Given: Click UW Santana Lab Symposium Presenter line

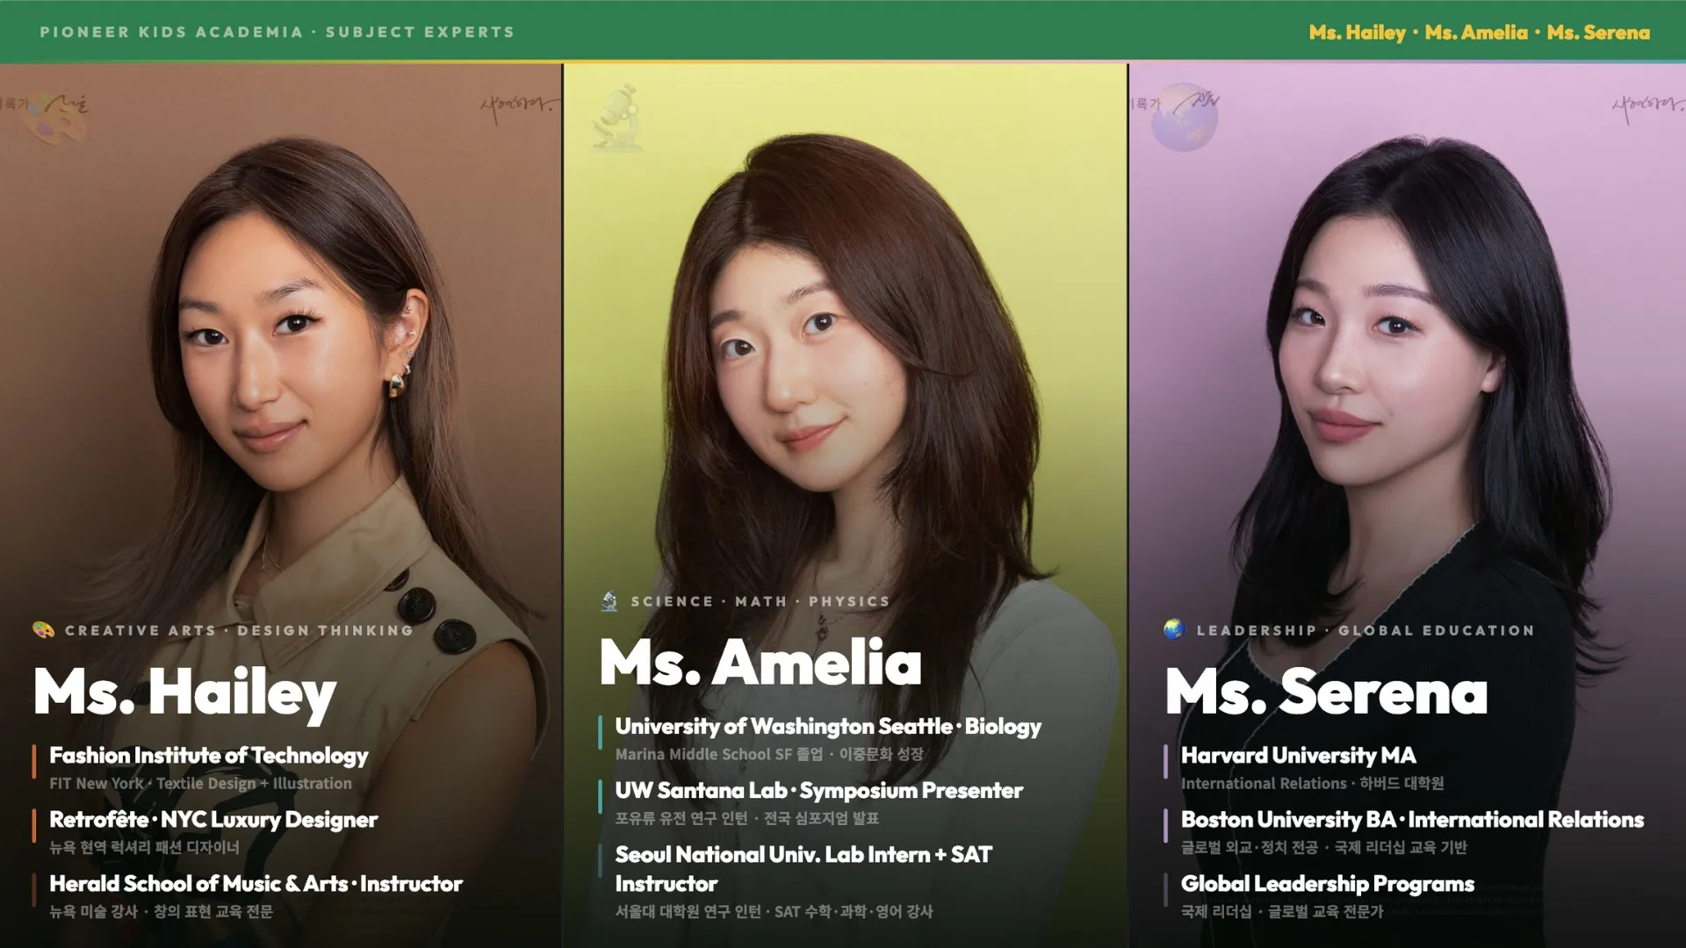Looking at the screenshot, I should [x=818, y=791].
